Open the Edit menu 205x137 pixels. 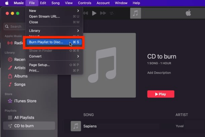click(43, 3)
